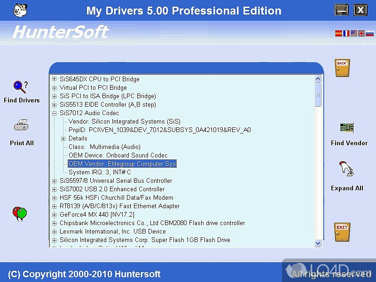376x282 pixels.
Task: Select OEM Device: Onboard Sound Codec row
Action: click(118, 156)
